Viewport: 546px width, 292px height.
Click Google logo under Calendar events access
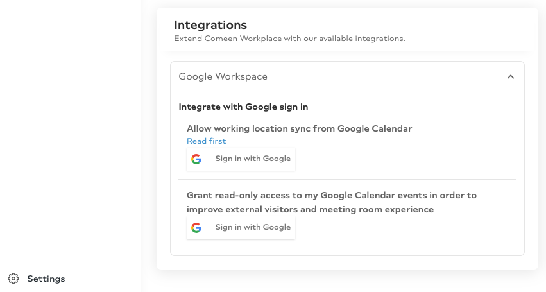tap(196, 228)
